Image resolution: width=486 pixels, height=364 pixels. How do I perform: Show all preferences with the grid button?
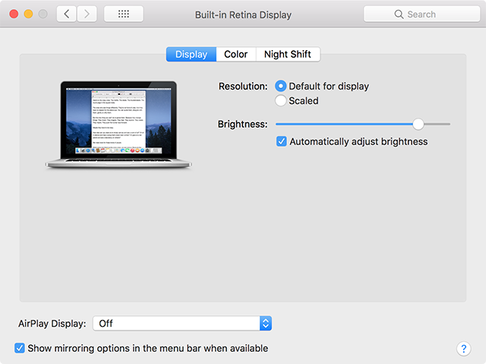click(124, 14)
